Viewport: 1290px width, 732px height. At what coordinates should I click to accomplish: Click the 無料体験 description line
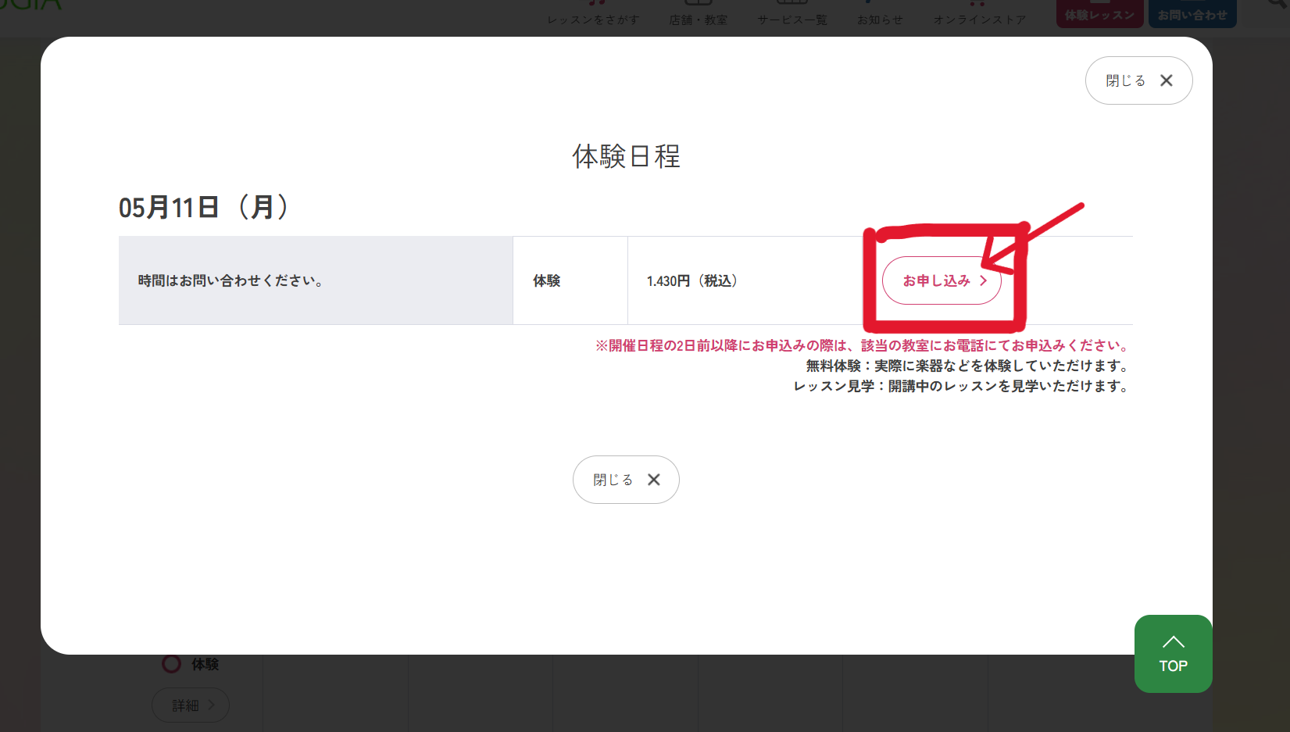967,366
